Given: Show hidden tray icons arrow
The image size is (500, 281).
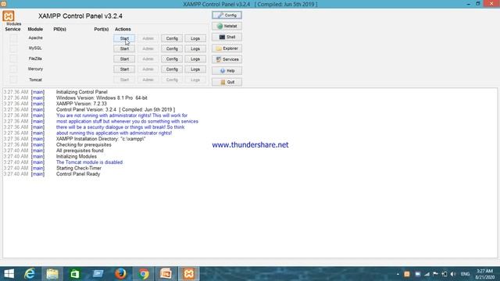Looking at the screenshot, I should pos(398,274).
